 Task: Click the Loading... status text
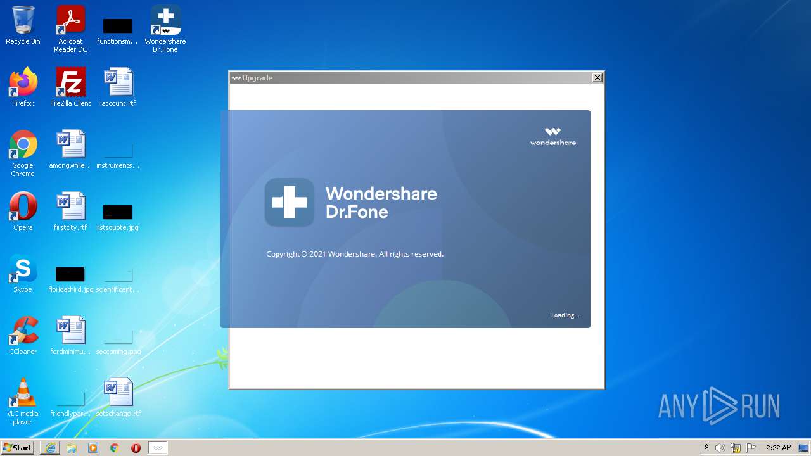pyautogui.click(x=565, y=315)
